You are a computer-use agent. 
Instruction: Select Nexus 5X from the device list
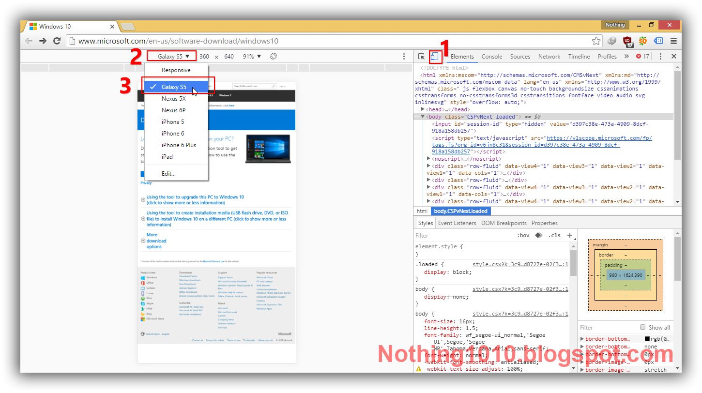tap(176, 99)
